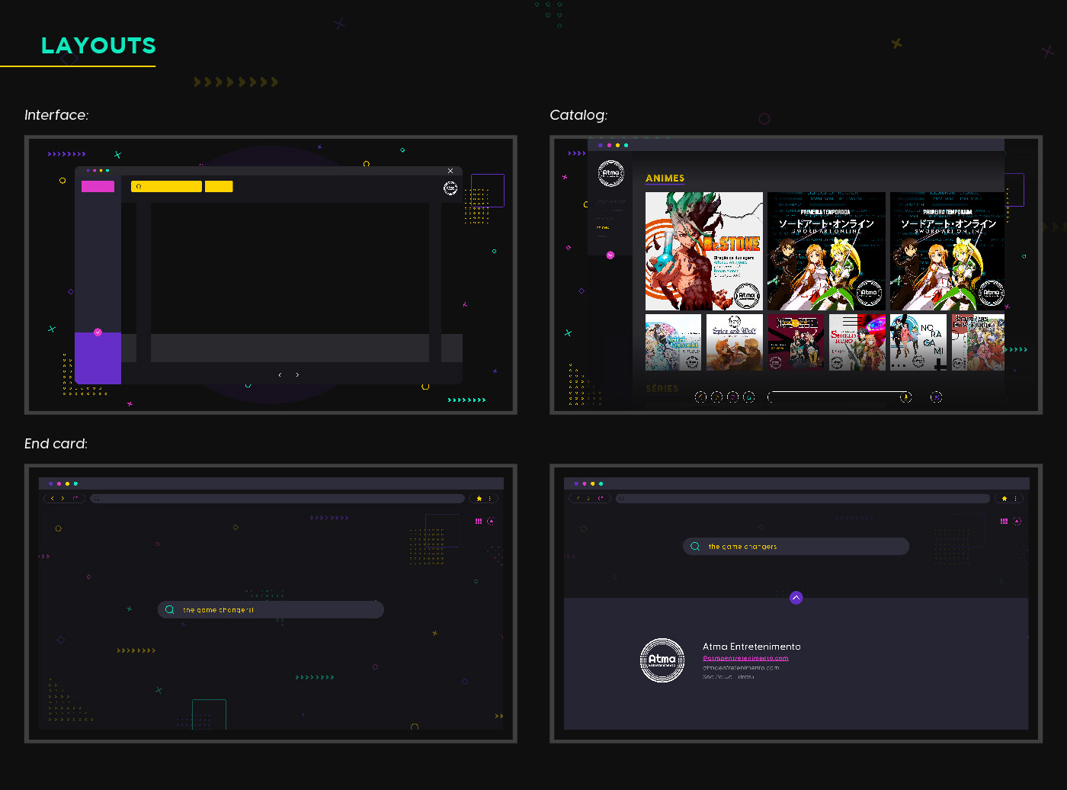This screenshot has width=1067, height=790.
Task: Open the first small anime thumbnail in Catalog
Action: tap(673, 342)
